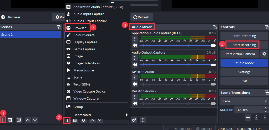Select Colour Source from menu
This screenshot has width=269, height=130.
pos(97,35)
